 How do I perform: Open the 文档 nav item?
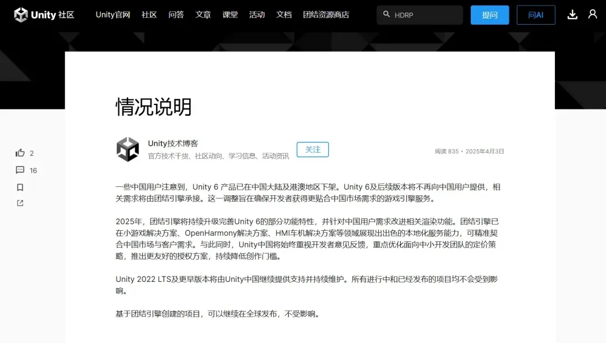[x=284, y=15]
